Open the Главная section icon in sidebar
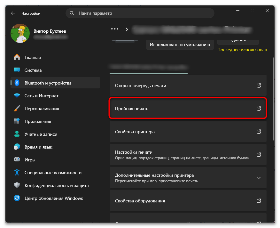Viewport: 280px width, 228px height. pos(17,57)
